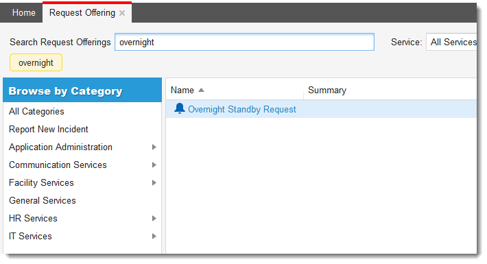This screenshot has height=264, width=487.
Task: Choose Report New Incident category
Action: pos(49,129)
